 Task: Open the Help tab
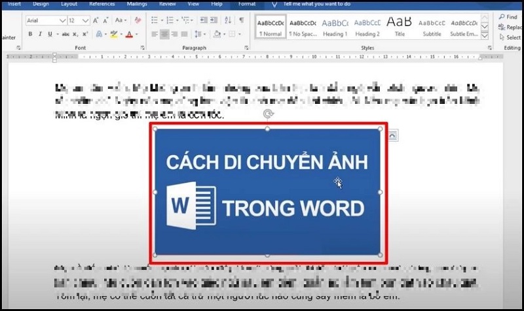pos(217,4)
